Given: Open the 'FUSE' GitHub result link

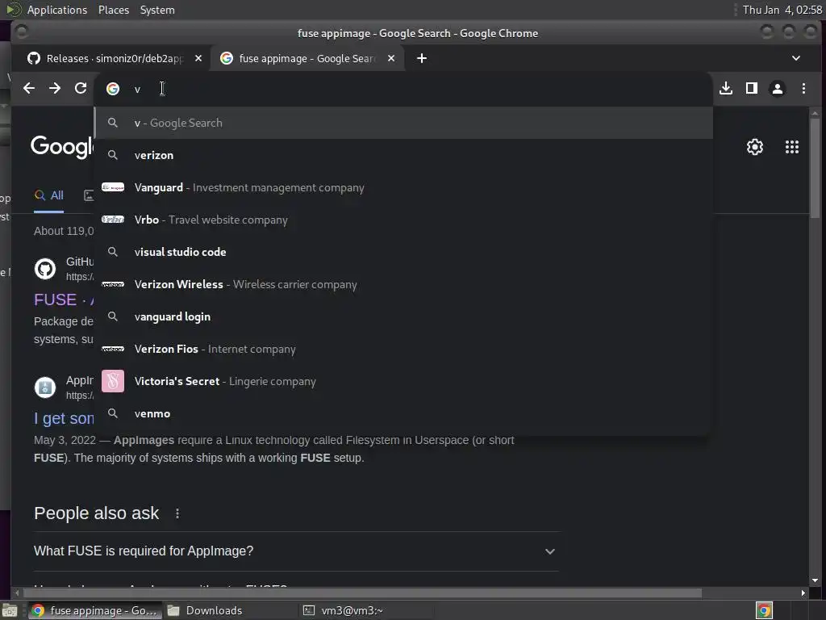Looking at the screenshot, I should click(64, 300).
